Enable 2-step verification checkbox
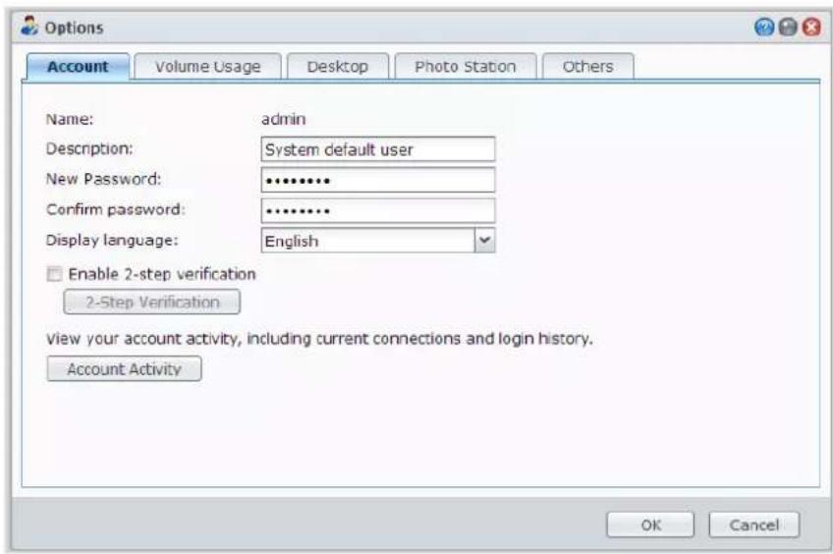The height and width of the screenshot is (554, 833). click(54, 274)
